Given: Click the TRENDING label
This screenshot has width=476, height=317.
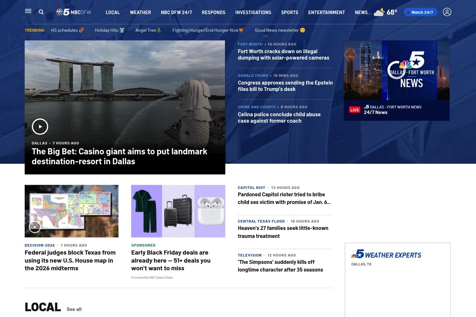Looking at the screenshot, I should [35, 30].
